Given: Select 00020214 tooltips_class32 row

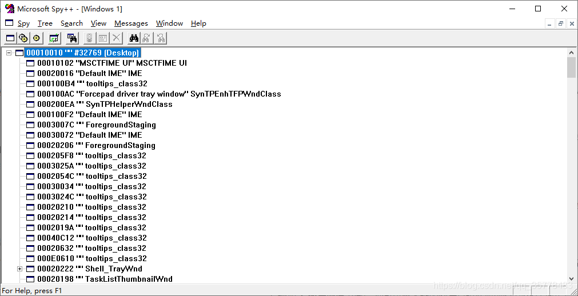Looking at the screenshot, I should point(91,218).
